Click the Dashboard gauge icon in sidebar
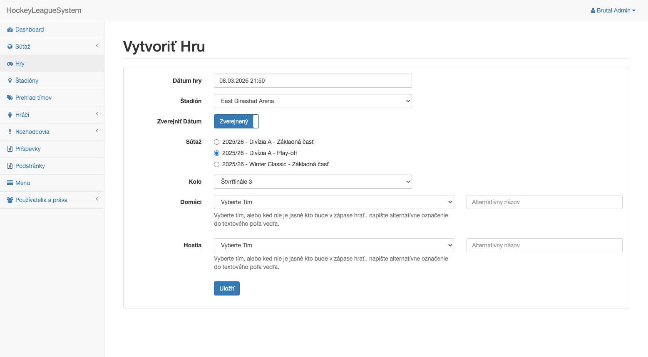648x357 pixels. (10, 30)
